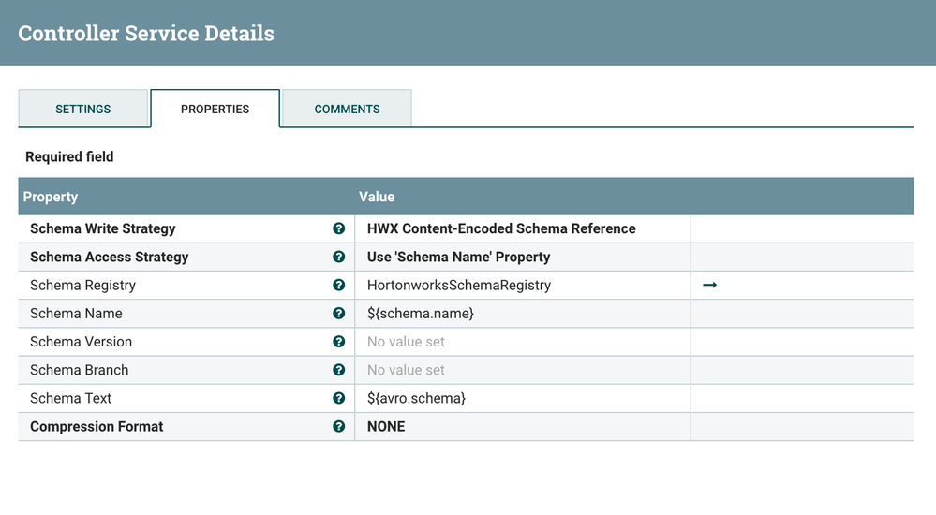Open Compression Format NONE value selector

[386, 426]
